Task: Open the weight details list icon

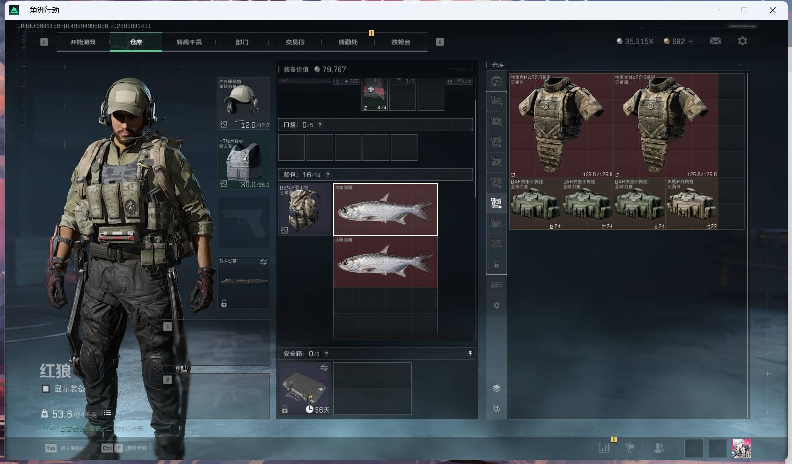Action: 107,413
